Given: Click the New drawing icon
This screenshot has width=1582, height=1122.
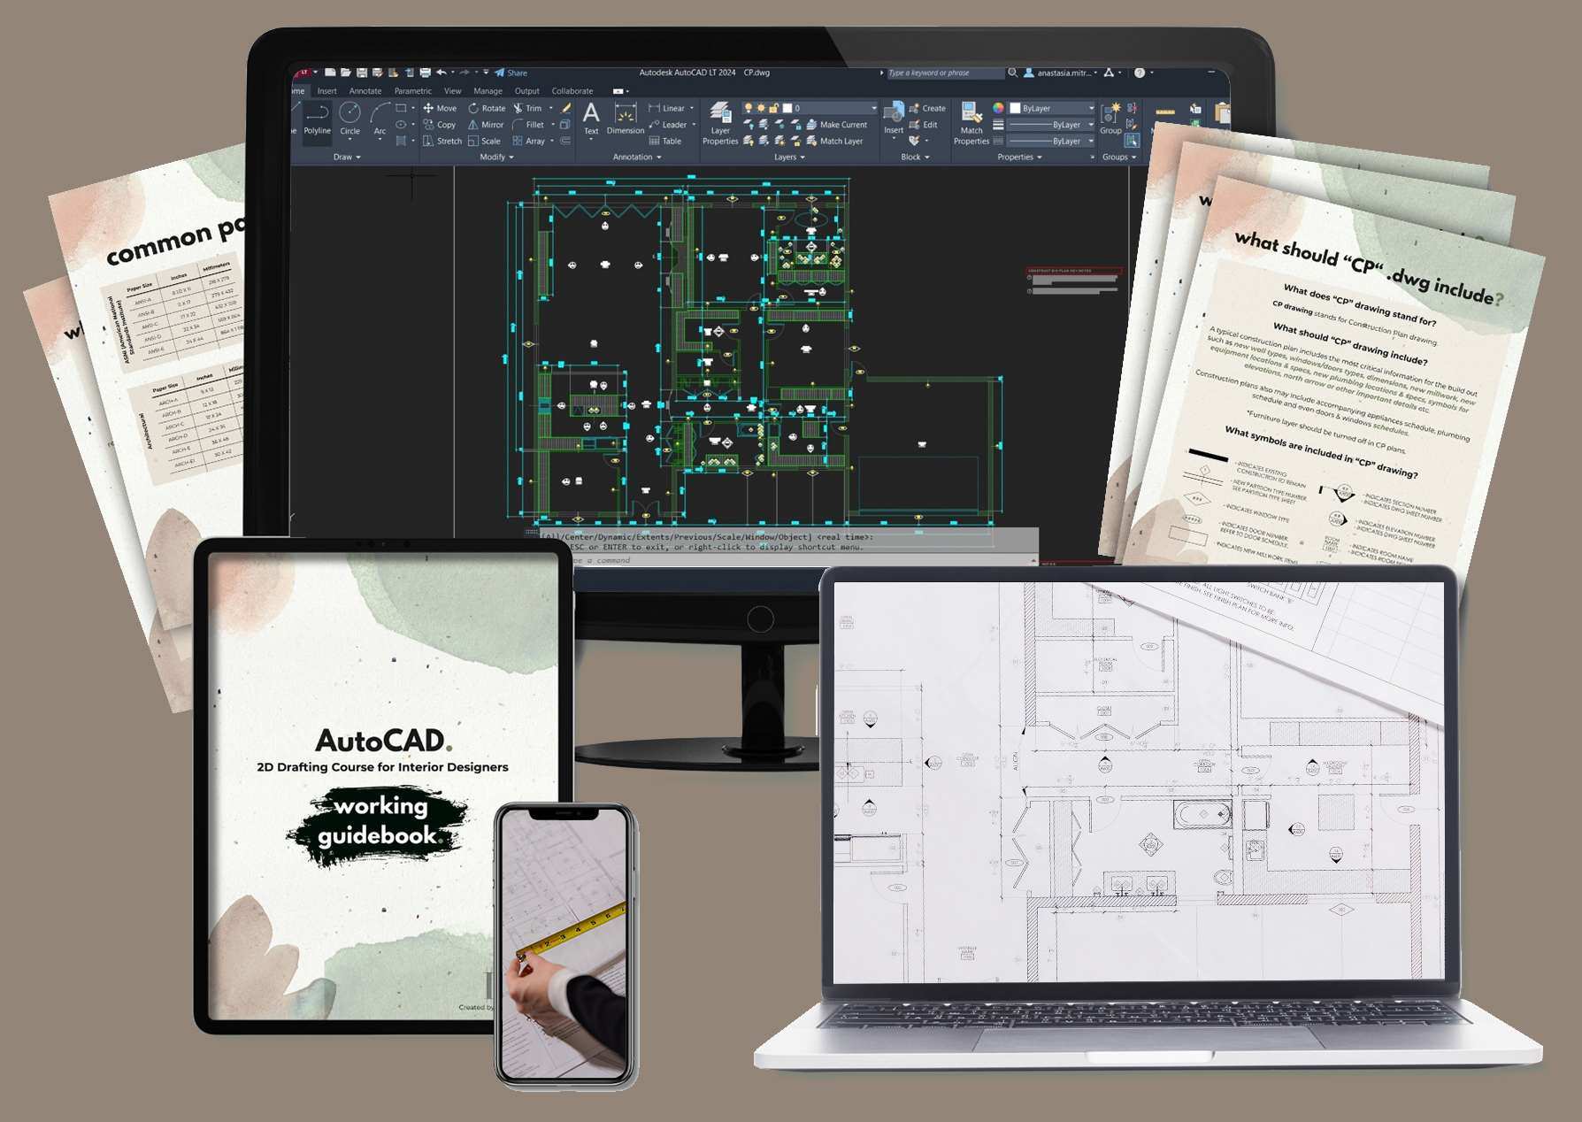Looking at the screenshot, I should pos(330,73).
